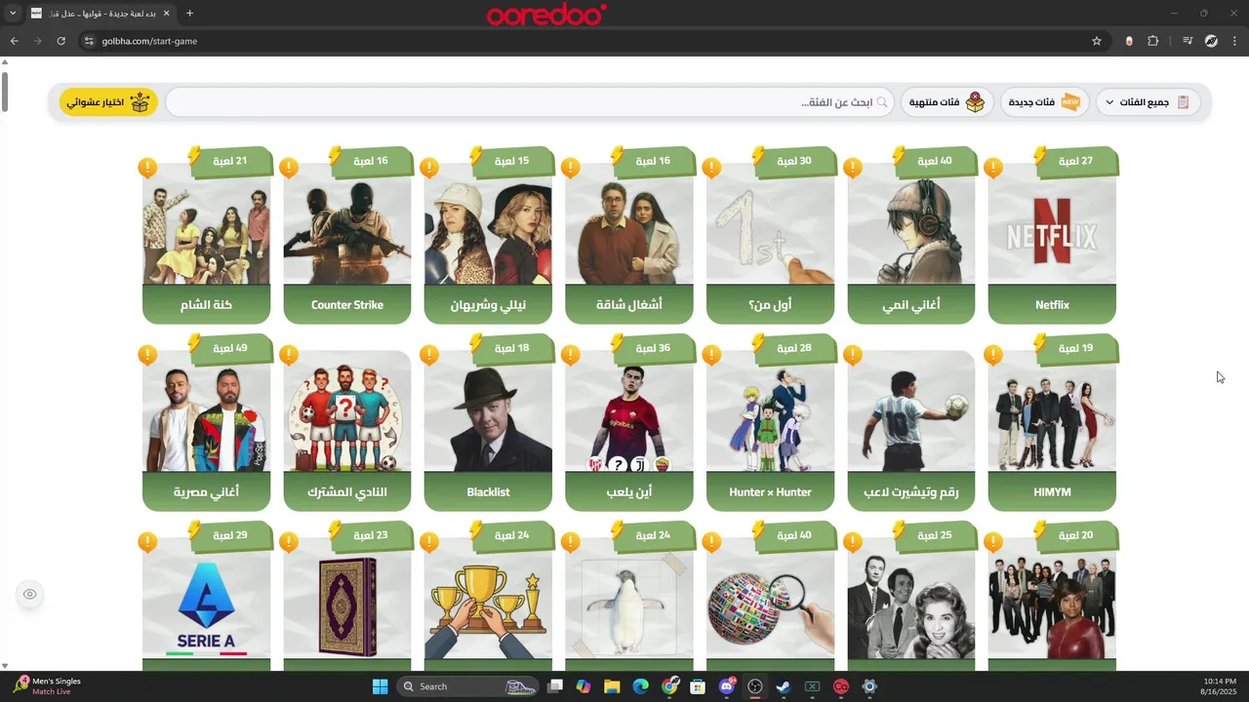Viewport: 1249px width, 702px height.
Task: Click the info icon on Netflix card
Action: click(x=993, y=168)
